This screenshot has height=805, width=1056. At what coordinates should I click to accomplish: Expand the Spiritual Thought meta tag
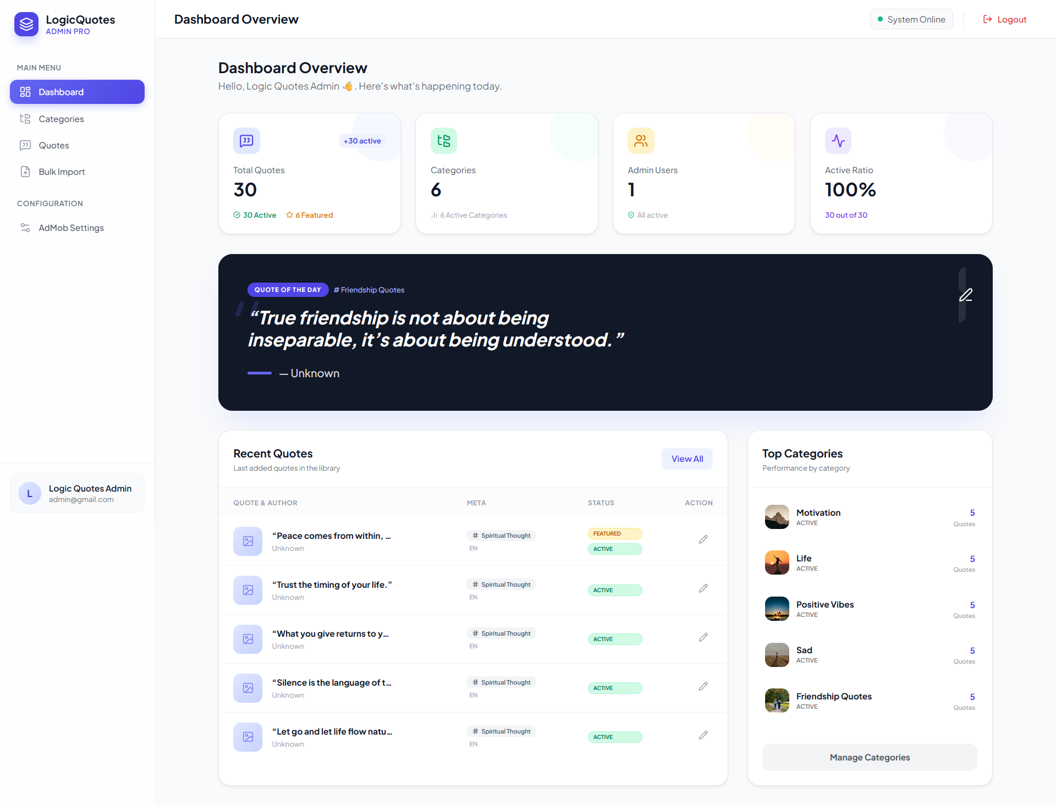coord(501,535)
